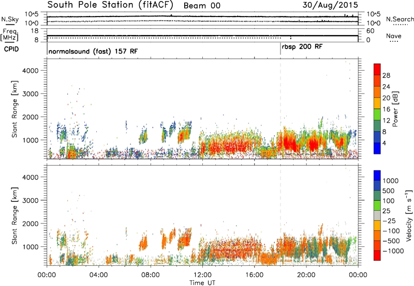Select the yellow power colorbar segment near 20
Screen dimensions: 414x286
click(377, 103)
